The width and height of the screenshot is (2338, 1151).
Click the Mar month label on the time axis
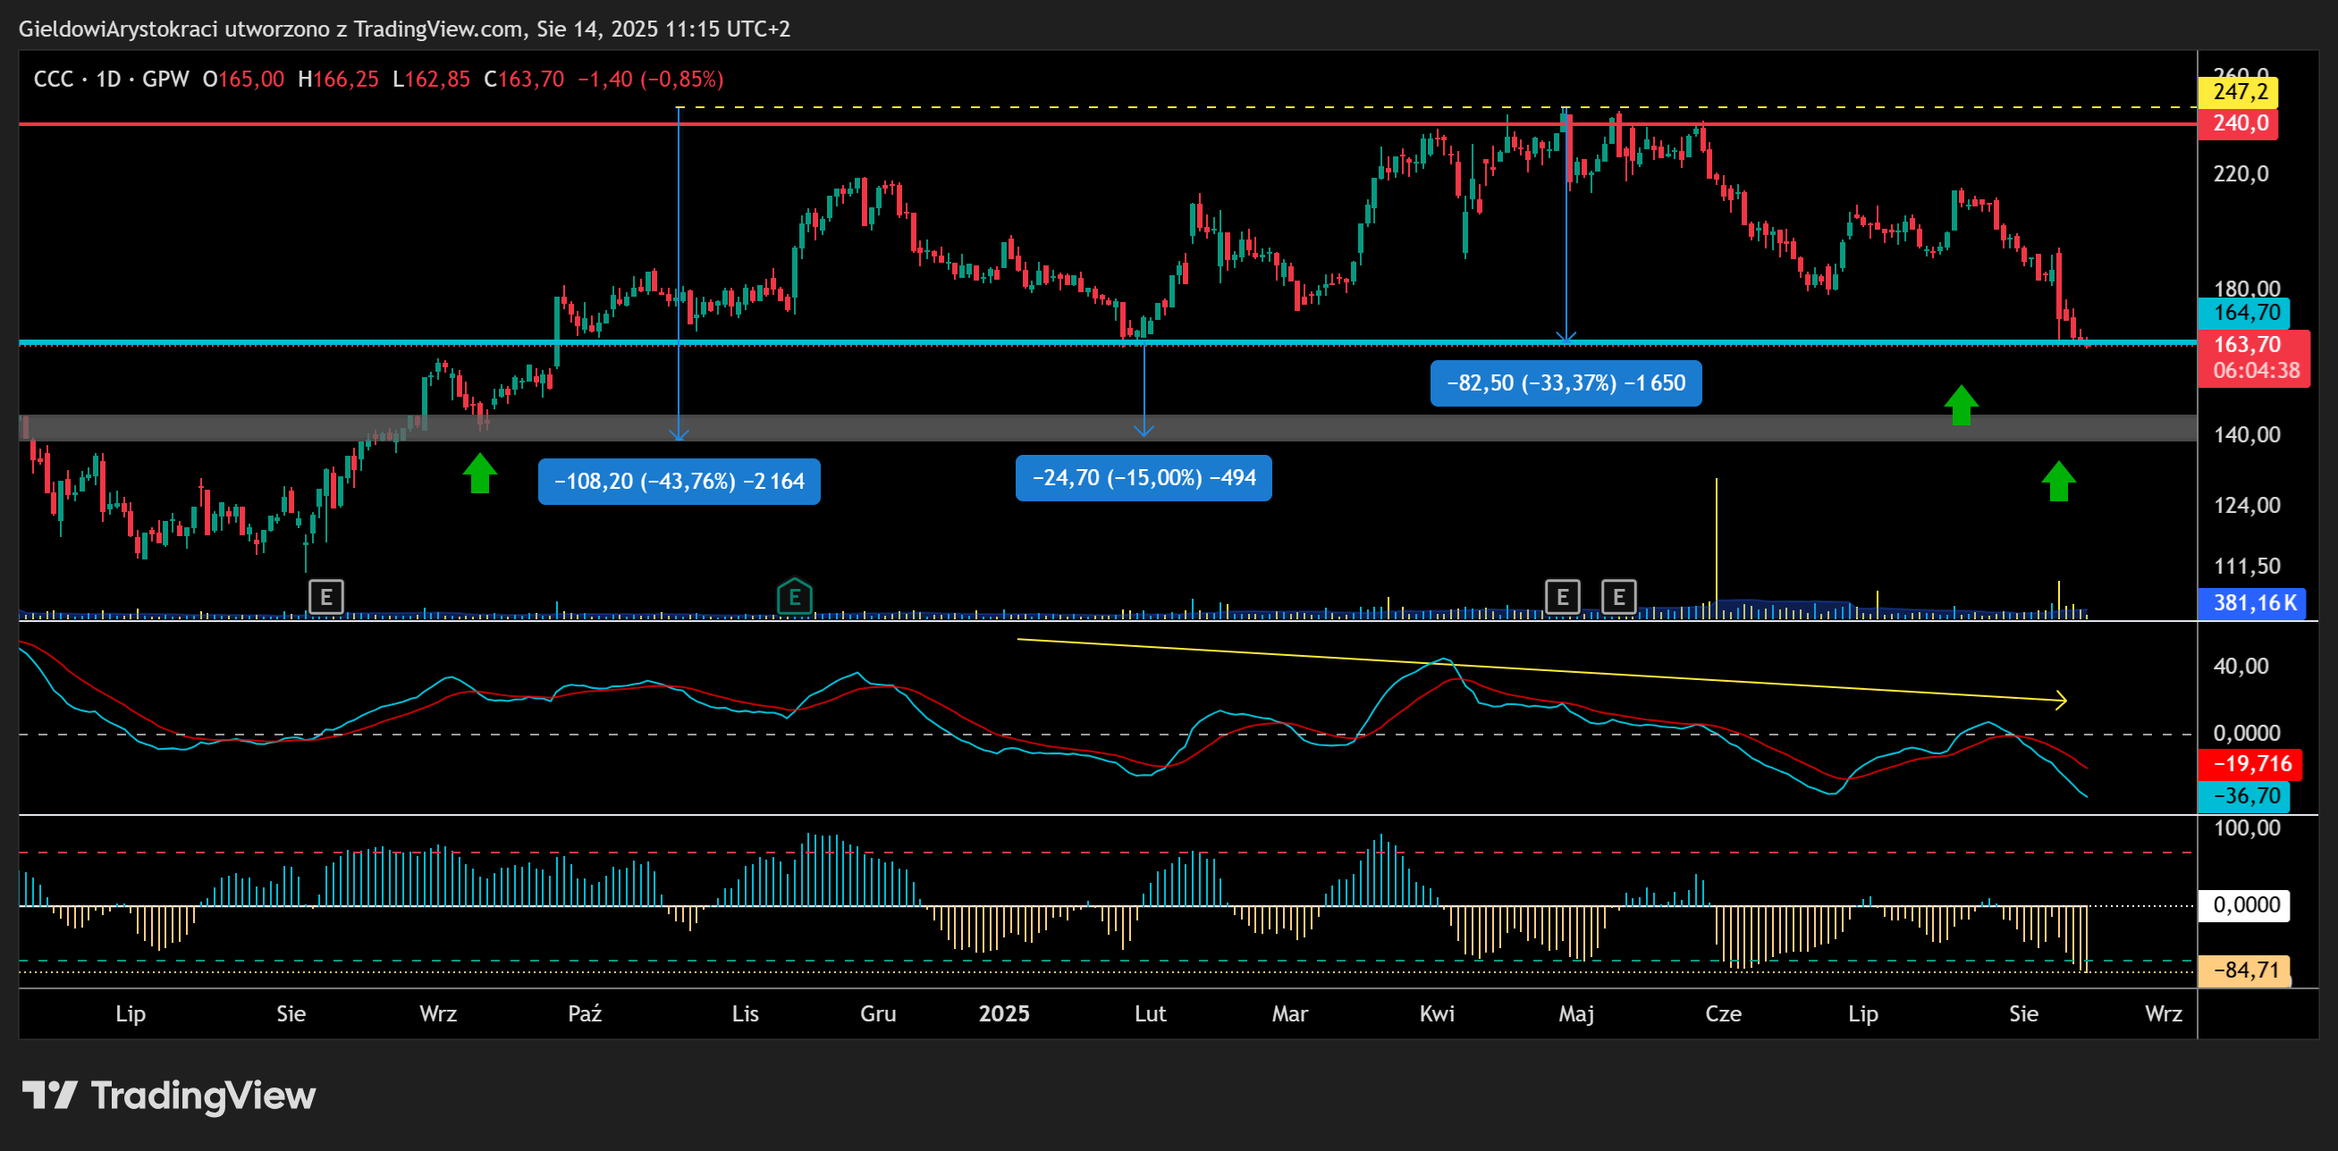click(x=1290, y=1014)
